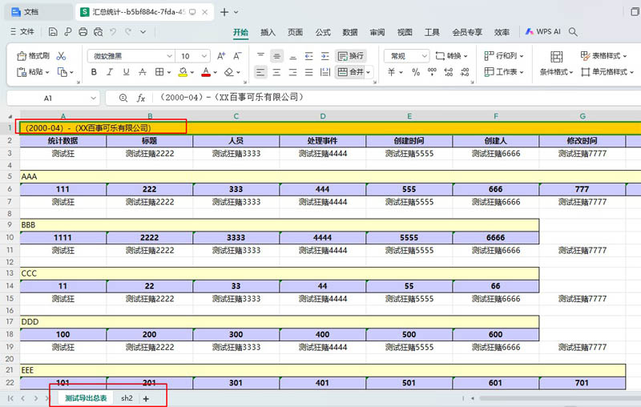Click the Eraser clear-format icon

[229, 72]
